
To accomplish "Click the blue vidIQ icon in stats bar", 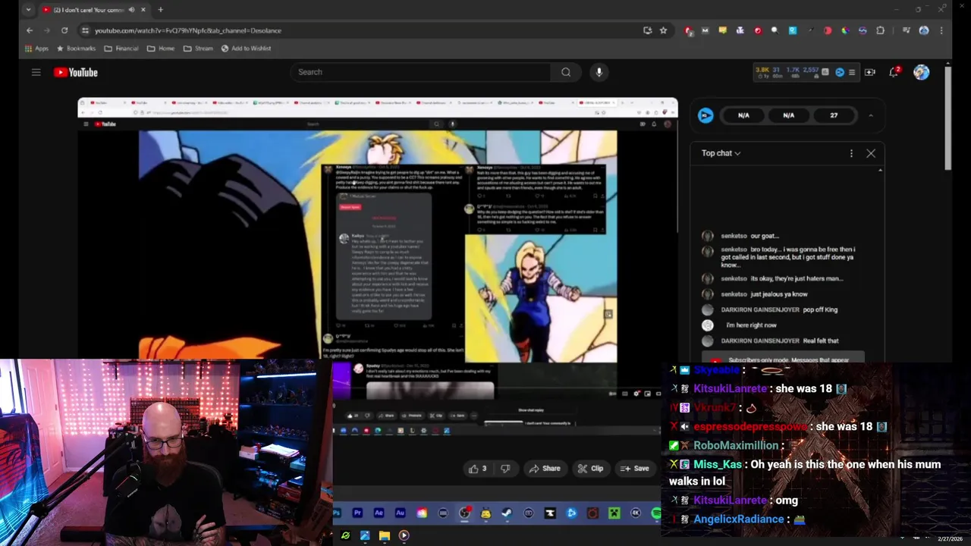I will 840,72.
